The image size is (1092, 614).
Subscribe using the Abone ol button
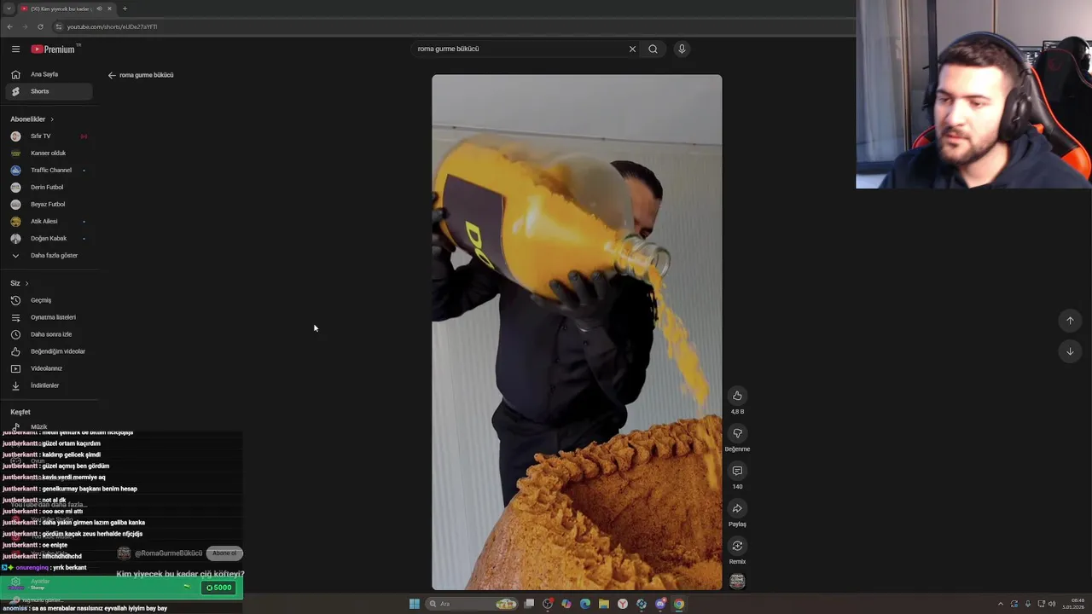(224, 553)
